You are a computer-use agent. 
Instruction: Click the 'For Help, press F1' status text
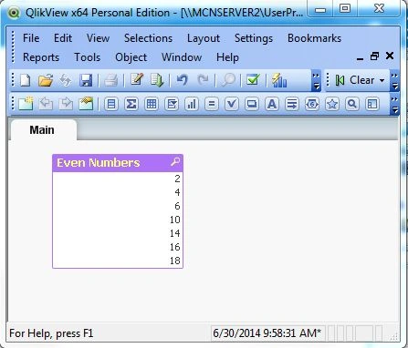[51, 333]
